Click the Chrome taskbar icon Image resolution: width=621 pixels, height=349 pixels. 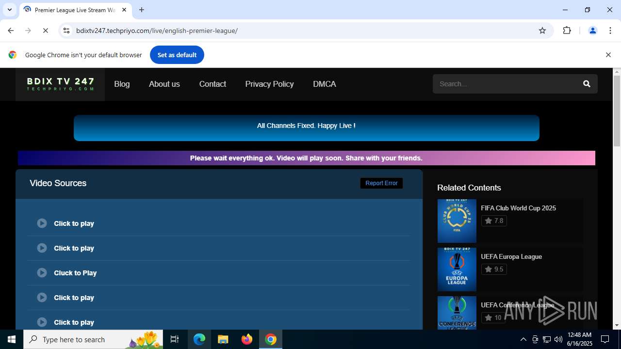pos(271,339)
